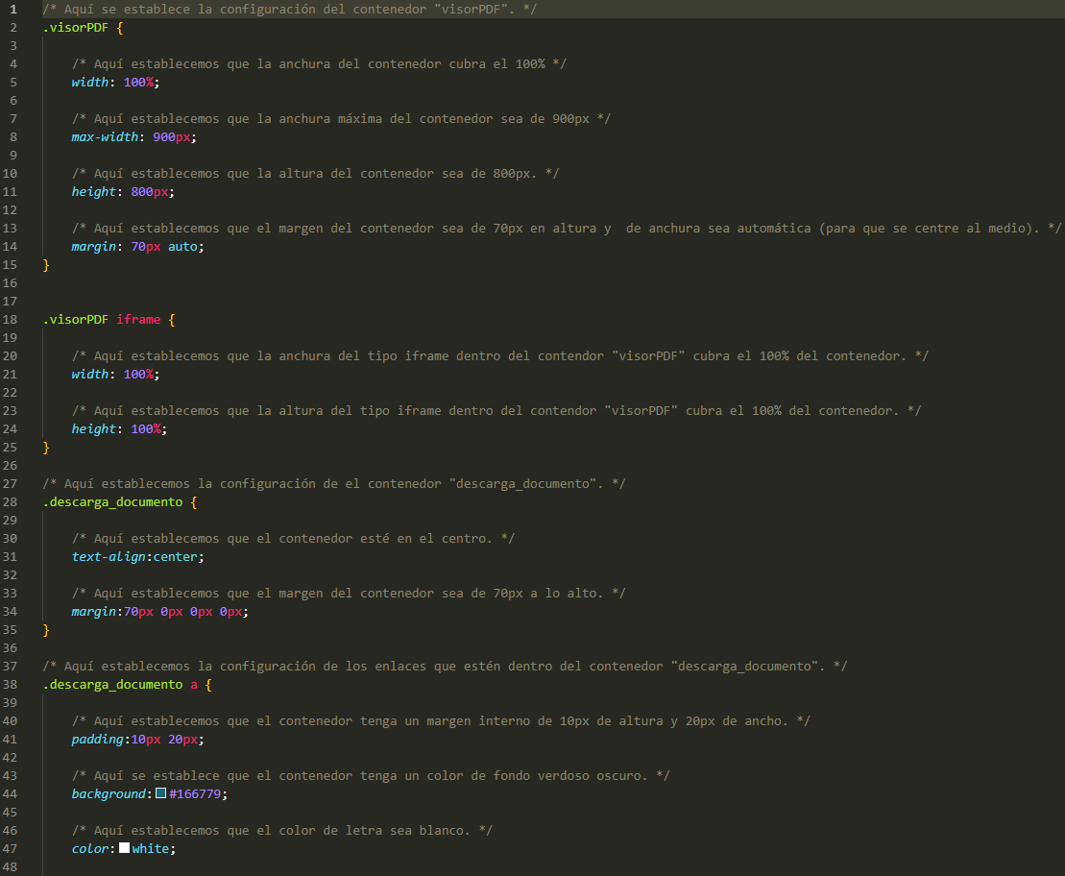The height and width of the screenshot is (876, 1065).
Task: Click the "auto" value on line 14
Action: coord(182,247)
